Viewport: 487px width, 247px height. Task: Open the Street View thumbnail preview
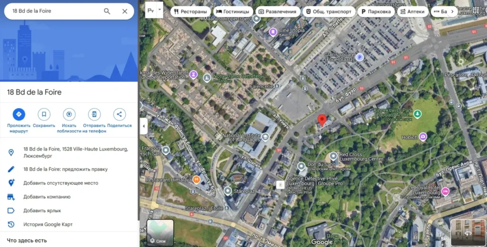click(468, 232)
